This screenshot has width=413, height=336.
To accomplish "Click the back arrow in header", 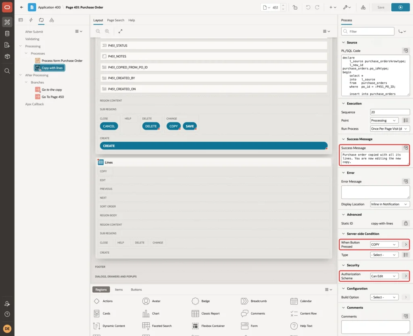I will 22,7.
